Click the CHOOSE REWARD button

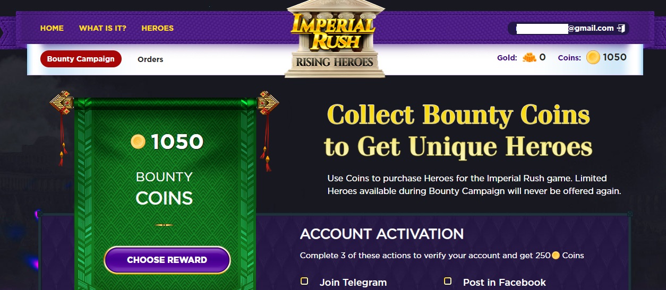click(167, 260)
